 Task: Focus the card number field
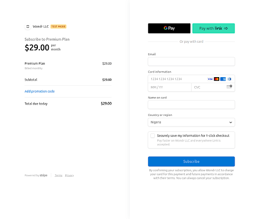point(178,79)
